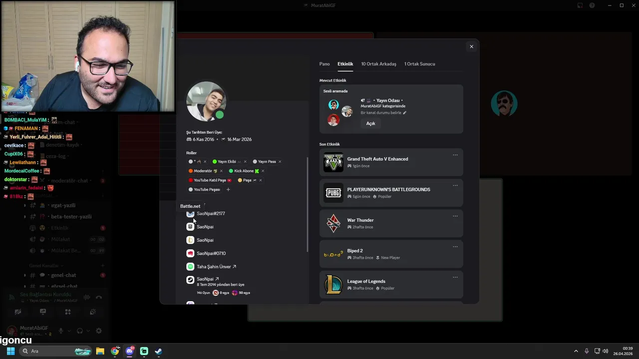Open Steam from the Windows taskbar
The height and width of the screenshot is (359, 639).
tap(158, 351)
